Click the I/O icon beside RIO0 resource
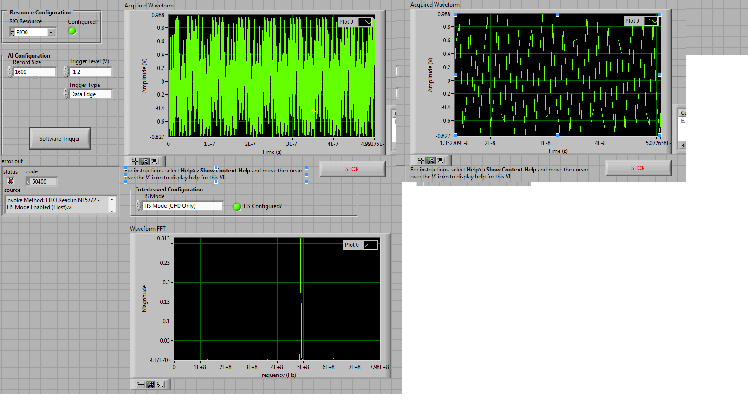 point(13,32)
